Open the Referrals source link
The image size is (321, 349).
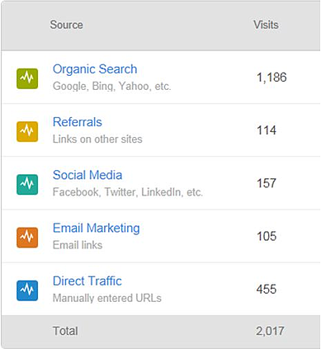(78, 122)
